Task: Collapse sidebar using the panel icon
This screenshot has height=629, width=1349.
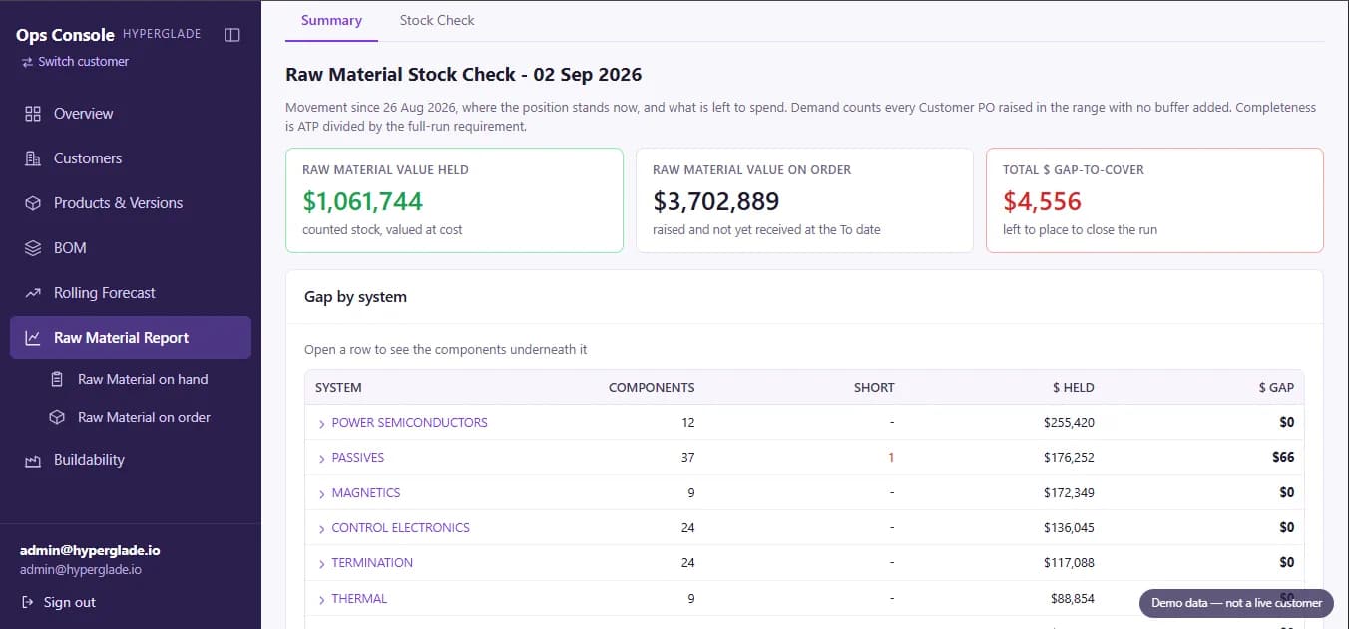Action: [232, 35]
